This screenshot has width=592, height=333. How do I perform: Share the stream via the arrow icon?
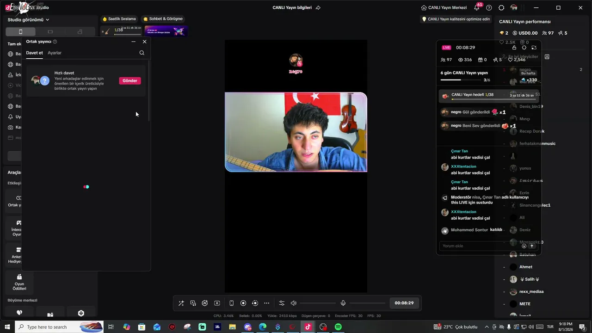click(x=318, y=7)
